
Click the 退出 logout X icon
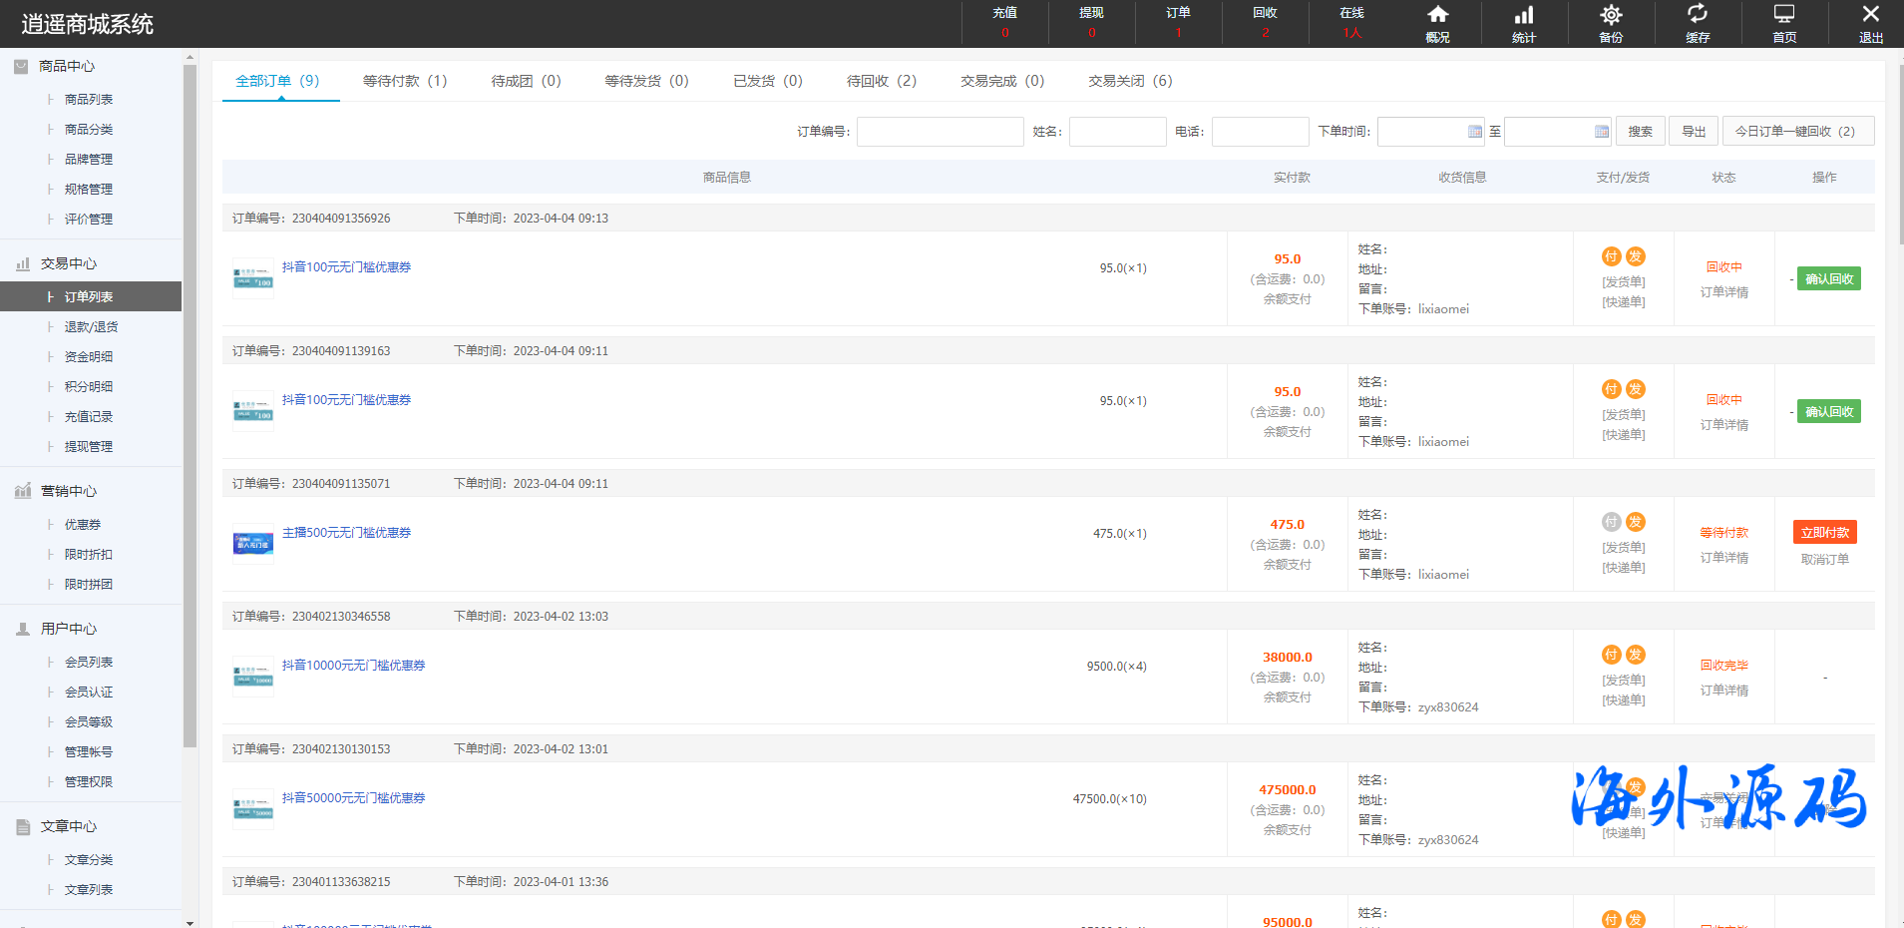point(1871,15)
